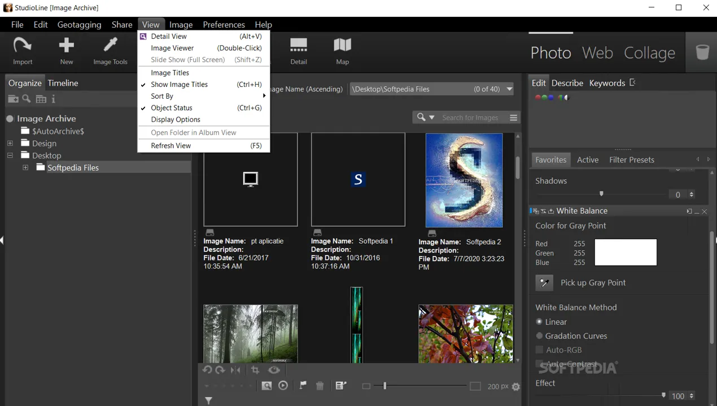Screen dimensions: 717x406
Task: Select the Linear white balance method
Action: pos(539,321)
